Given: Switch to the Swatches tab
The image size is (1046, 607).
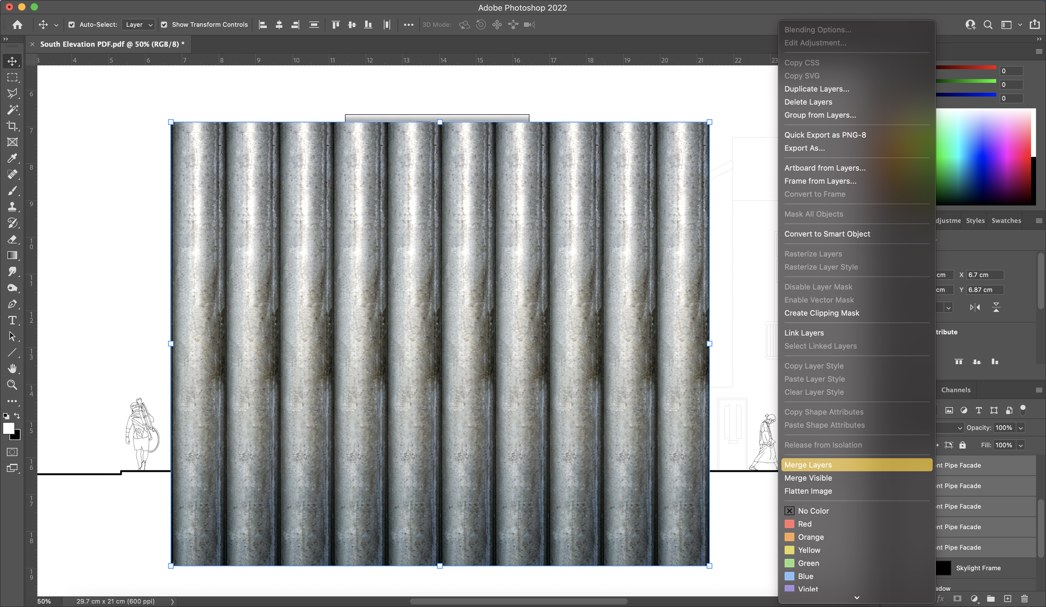Looking at the screenshot, I should [x=1006, y=220].
